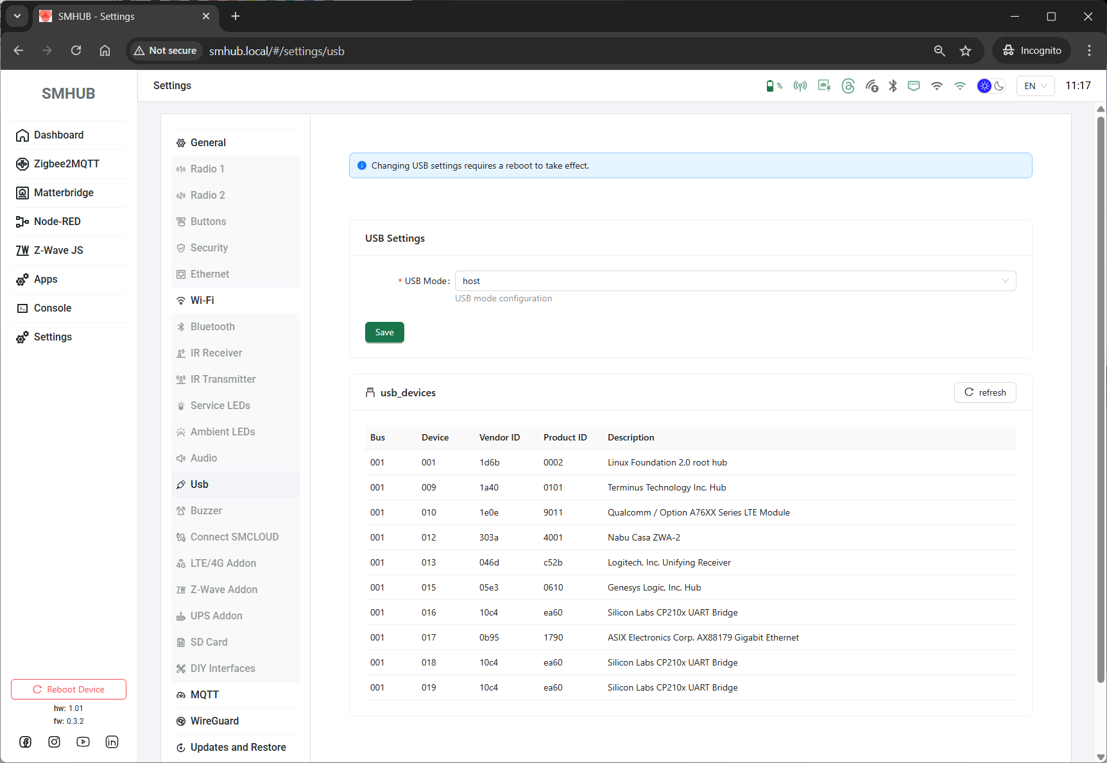Viewport: 1107px width, 763px height.
Task: Open the Instagram link icon
Action: 55,742
